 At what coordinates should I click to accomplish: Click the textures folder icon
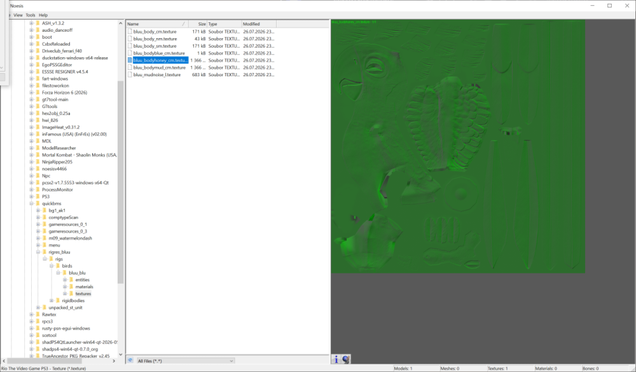pyautogui.click(x=71, y=293)
